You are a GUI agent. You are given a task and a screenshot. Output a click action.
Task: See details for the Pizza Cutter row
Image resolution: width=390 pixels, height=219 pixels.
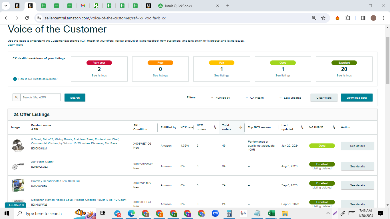click(x=357, y=166)
